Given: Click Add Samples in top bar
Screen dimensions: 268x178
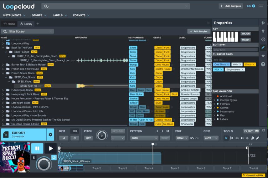Looking at the screenshot, I should point(231,6).
